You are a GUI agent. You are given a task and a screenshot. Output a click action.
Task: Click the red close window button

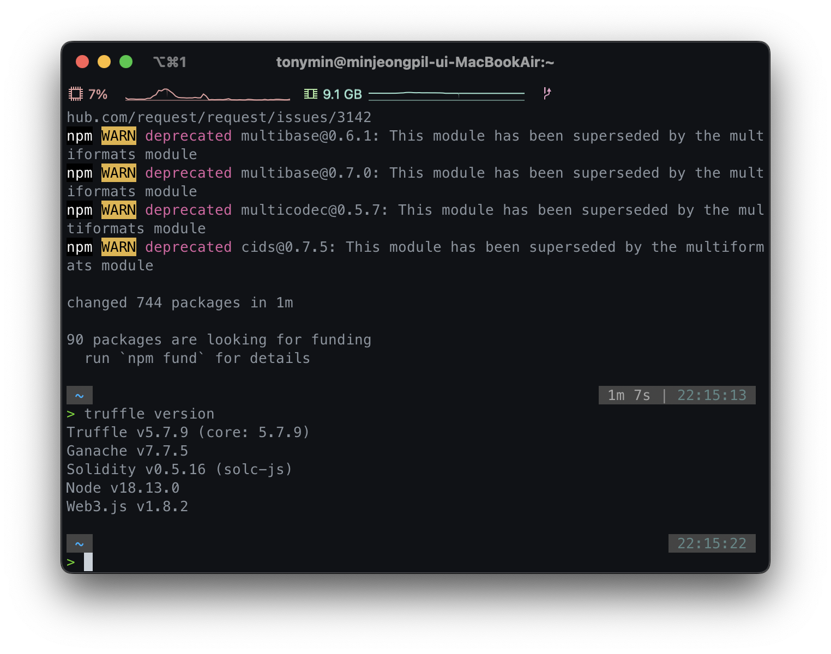[82, 62]
